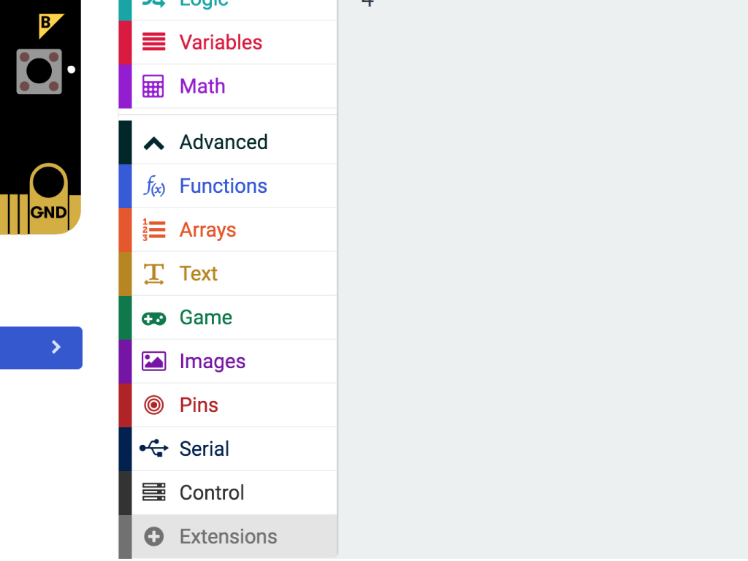
Task: Open the Arrays numbered list icon
Action: [x=153, y=230]
